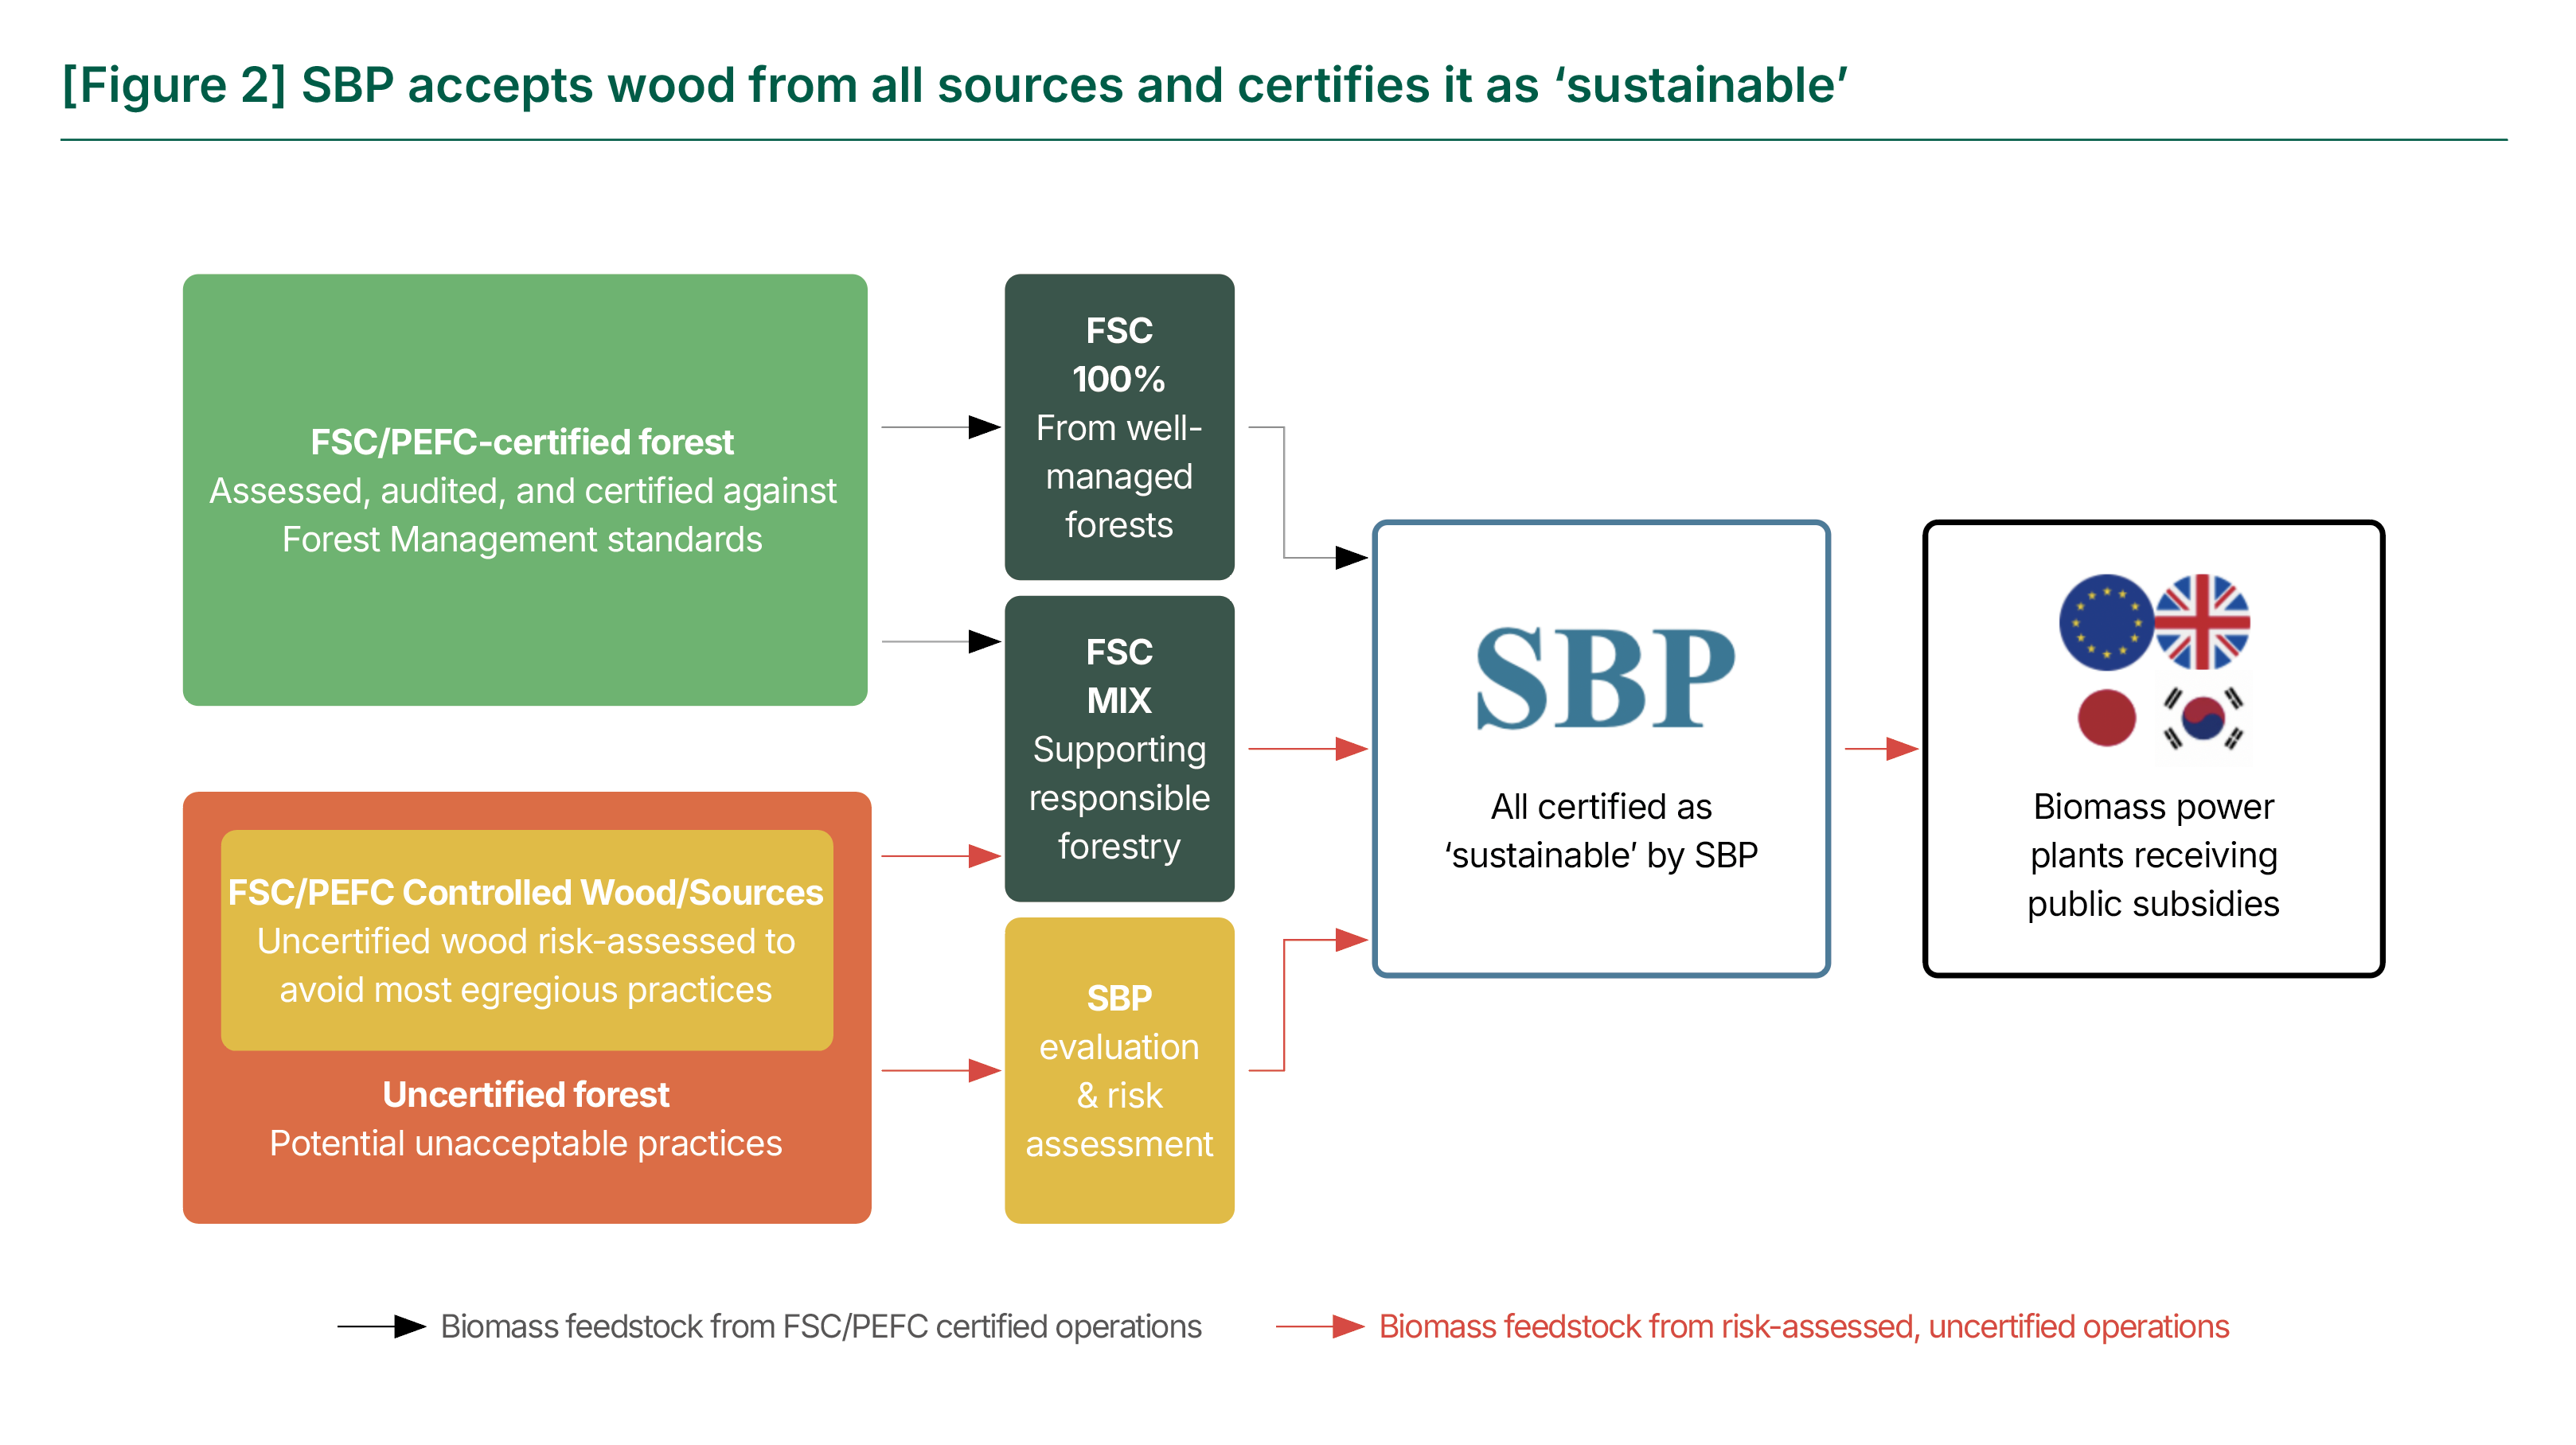The height and width of the screenshot is (1445, 2576).
Task: Click the South Korea flag icon
Action: 2203,718
